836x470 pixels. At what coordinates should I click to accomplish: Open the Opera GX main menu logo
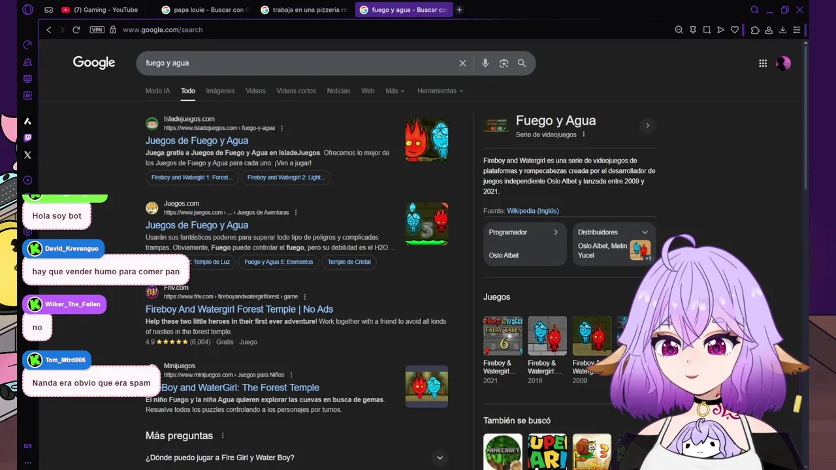point(27,10)
